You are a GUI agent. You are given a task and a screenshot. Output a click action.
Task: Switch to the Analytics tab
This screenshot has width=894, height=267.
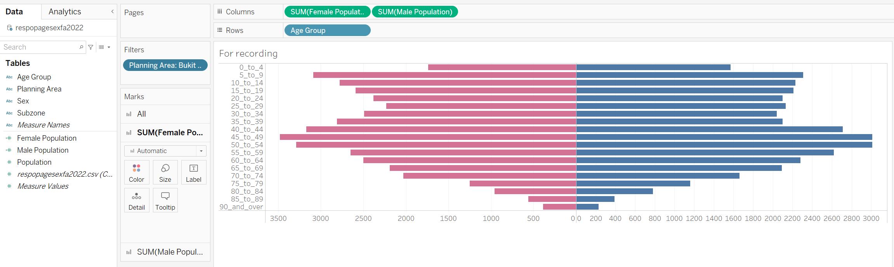click(65, 12)
